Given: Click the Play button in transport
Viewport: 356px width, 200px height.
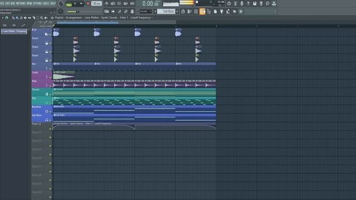Looking at the screenshot, I should pyautogui.click(x=75, y=4).
